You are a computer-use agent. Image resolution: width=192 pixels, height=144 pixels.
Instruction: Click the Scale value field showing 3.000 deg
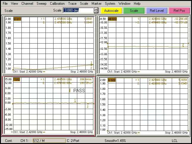point(78,10)
